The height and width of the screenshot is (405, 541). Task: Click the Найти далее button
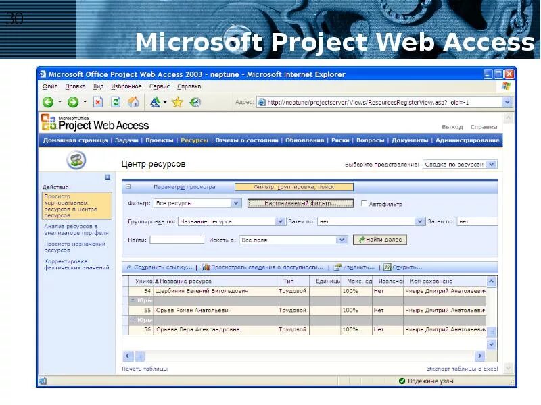point(380,240)
